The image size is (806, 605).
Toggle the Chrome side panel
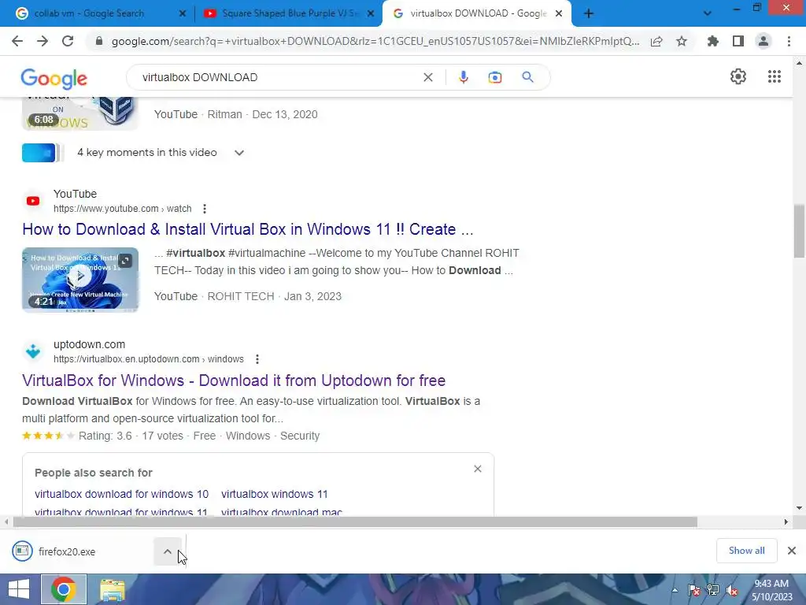point(738,41)
